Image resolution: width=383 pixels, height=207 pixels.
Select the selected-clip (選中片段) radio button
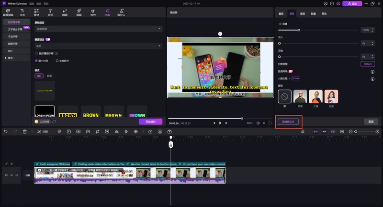click(x=36, y=61)
